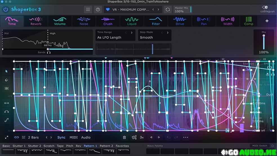Choose the marquee selection tool
Viewport: 277px width, 156px height.
tap(6, 88)
